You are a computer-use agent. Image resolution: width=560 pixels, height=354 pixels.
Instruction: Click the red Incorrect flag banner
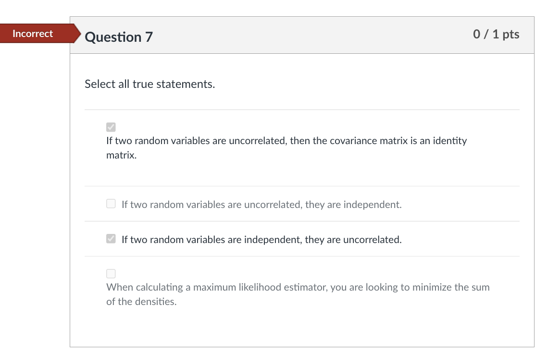tap(32, 34)
